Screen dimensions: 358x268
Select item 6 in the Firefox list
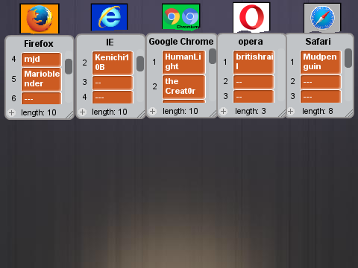pos(41,98)
